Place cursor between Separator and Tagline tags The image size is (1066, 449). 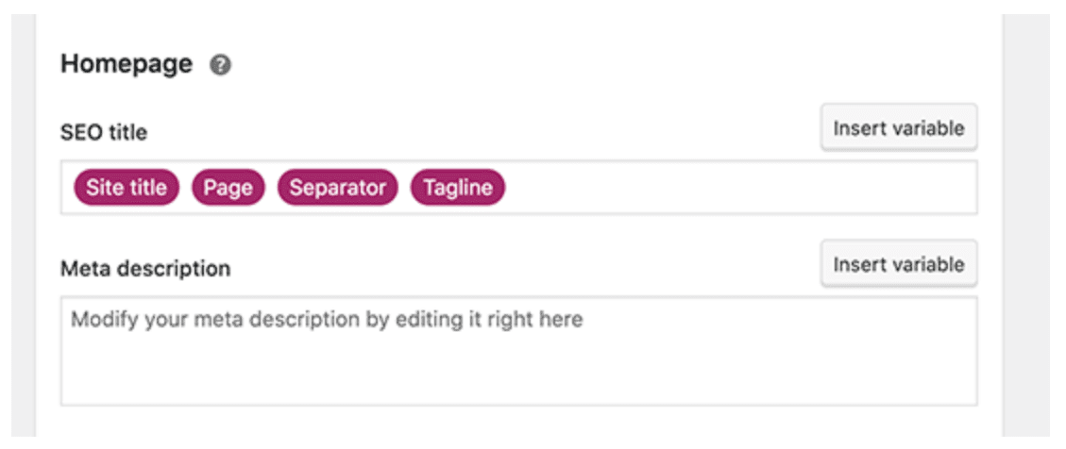(404, 188)
